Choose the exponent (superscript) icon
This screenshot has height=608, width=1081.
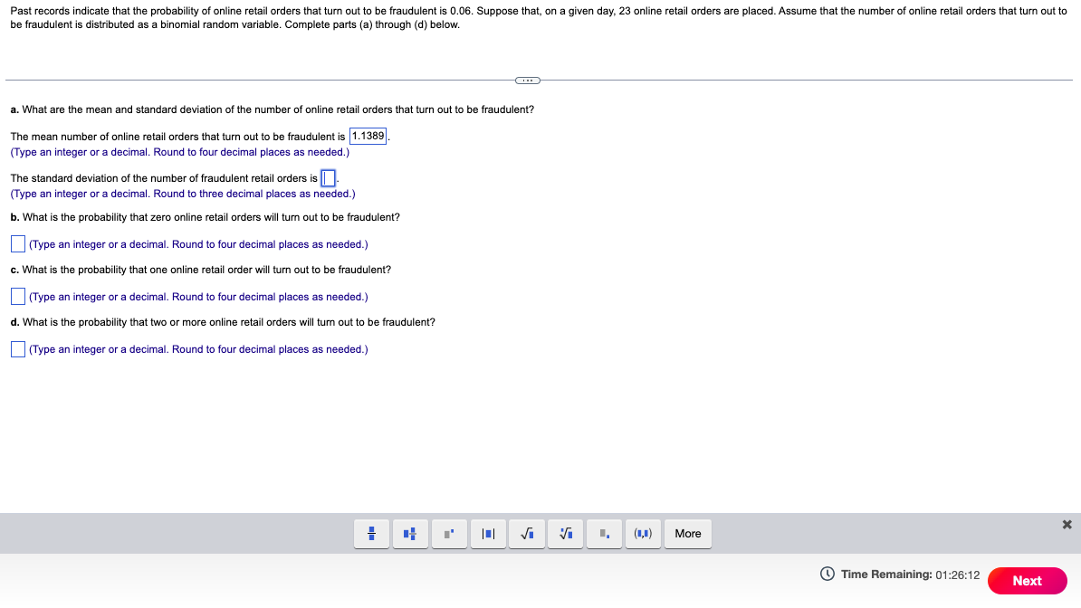(x=449, y=533)
